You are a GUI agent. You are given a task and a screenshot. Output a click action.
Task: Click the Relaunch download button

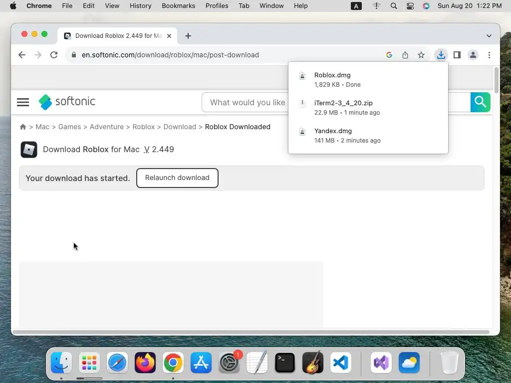(177, 178)
